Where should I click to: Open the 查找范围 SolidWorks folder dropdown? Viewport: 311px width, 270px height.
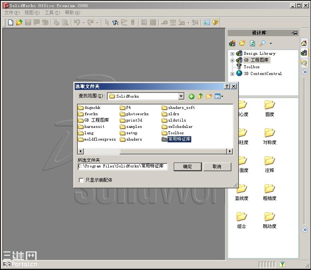[181, 96]
